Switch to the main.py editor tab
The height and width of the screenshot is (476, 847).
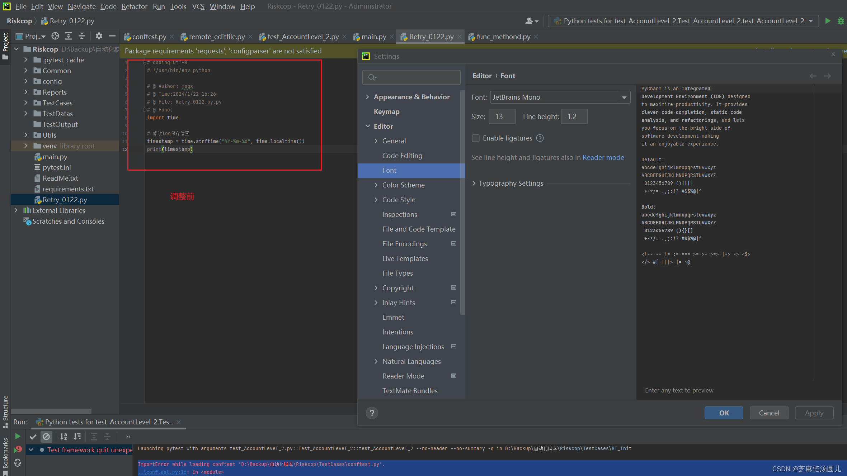[x=373, y=36]
